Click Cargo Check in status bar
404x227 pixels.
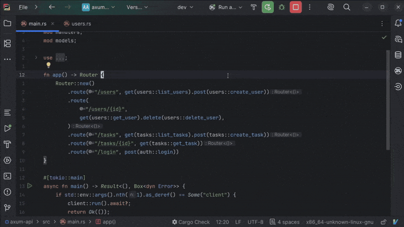point(191,222)
